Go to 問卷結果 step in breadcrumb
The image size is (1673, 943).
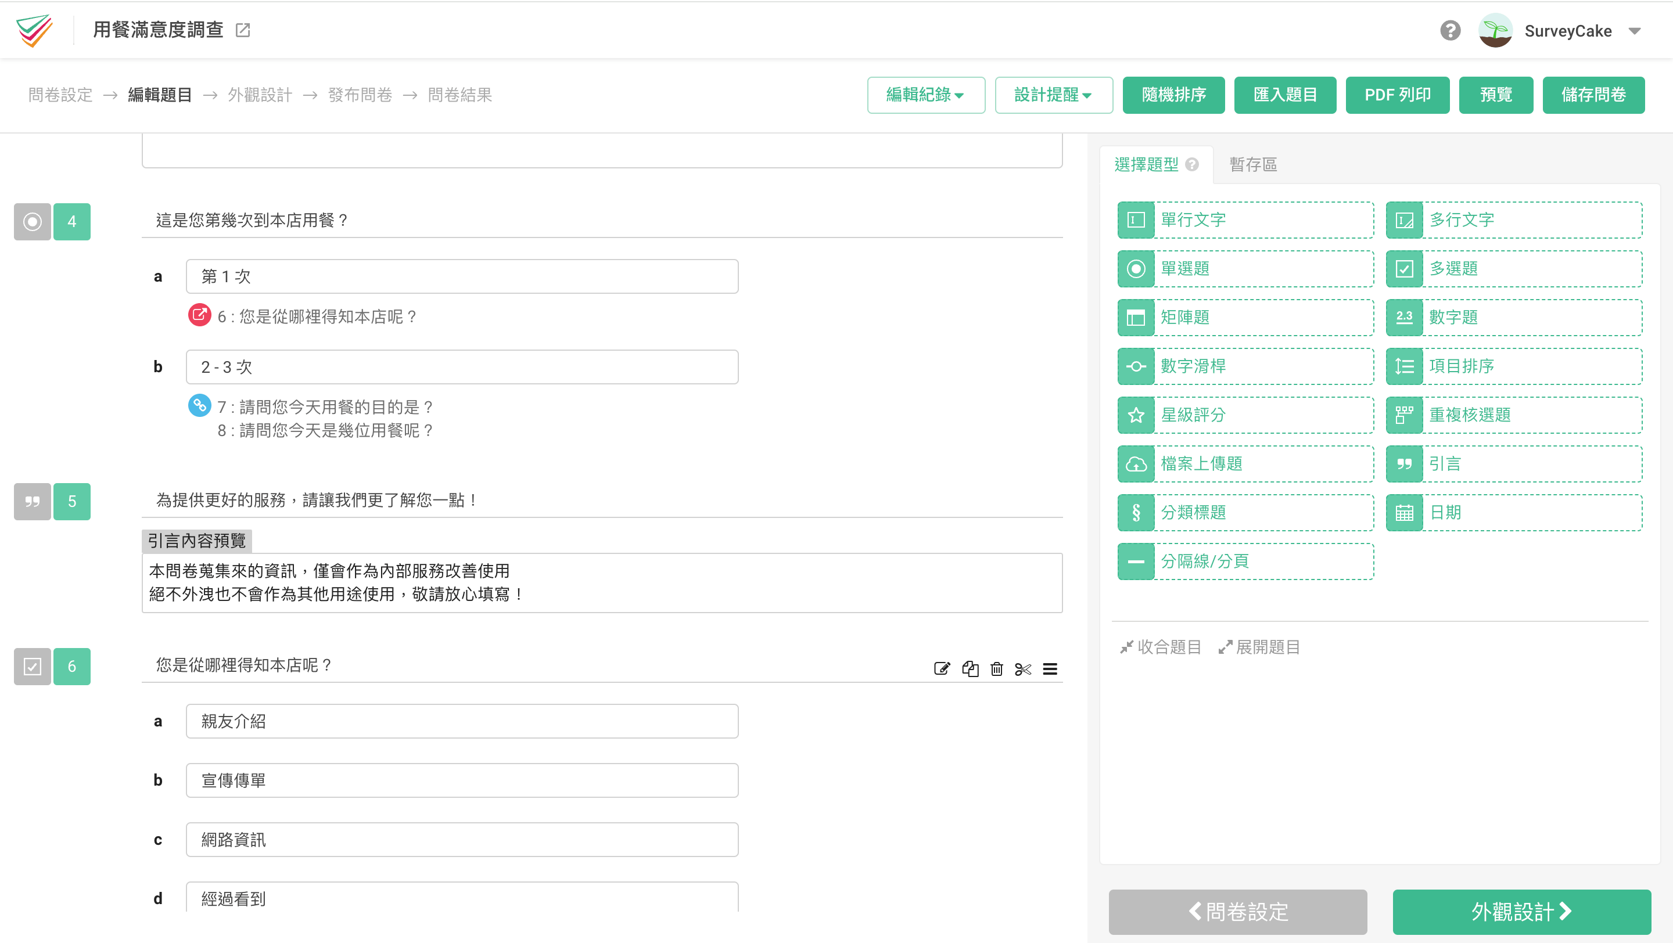(460, 95)
